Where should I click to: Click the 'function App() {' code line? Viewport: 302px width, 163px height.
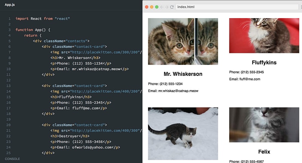33,30
